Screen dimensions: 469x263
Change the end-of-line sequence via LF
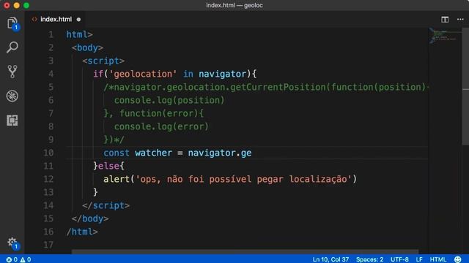(x=419, y=259)
